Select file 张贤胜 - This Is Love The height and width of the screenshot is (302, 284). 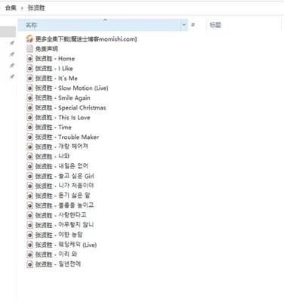[x=63, y=118]
